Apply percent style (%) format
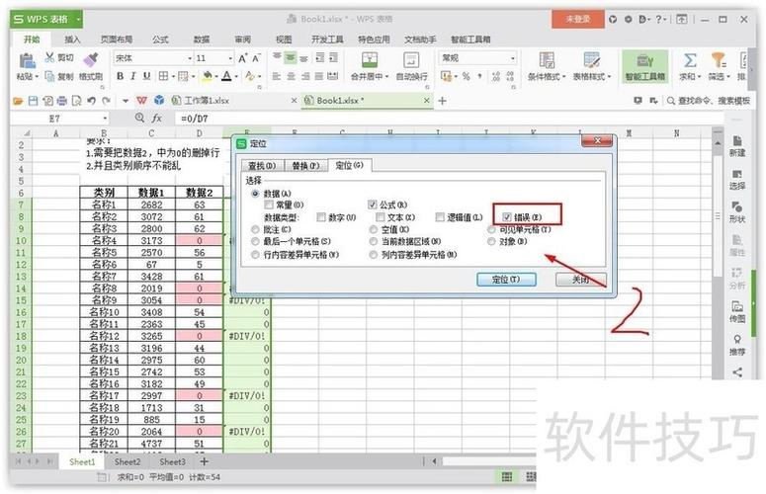The image size is (766, 494). (467, 76)
